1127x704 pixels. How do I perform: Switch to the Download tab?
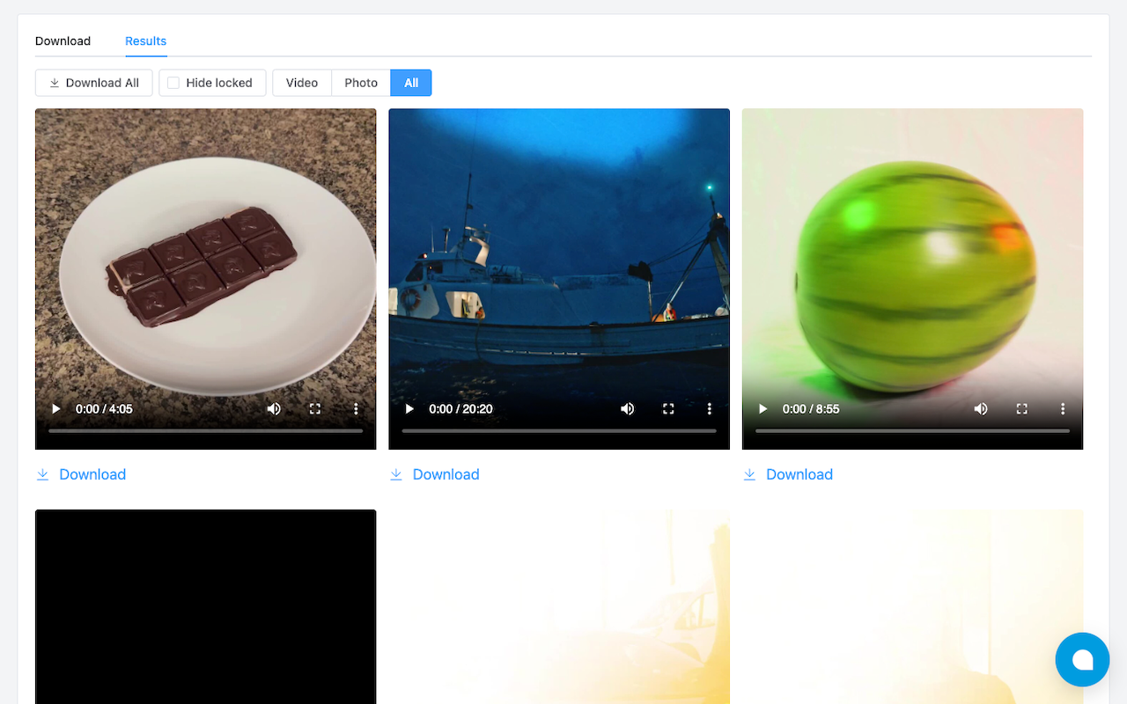[63, 40]
